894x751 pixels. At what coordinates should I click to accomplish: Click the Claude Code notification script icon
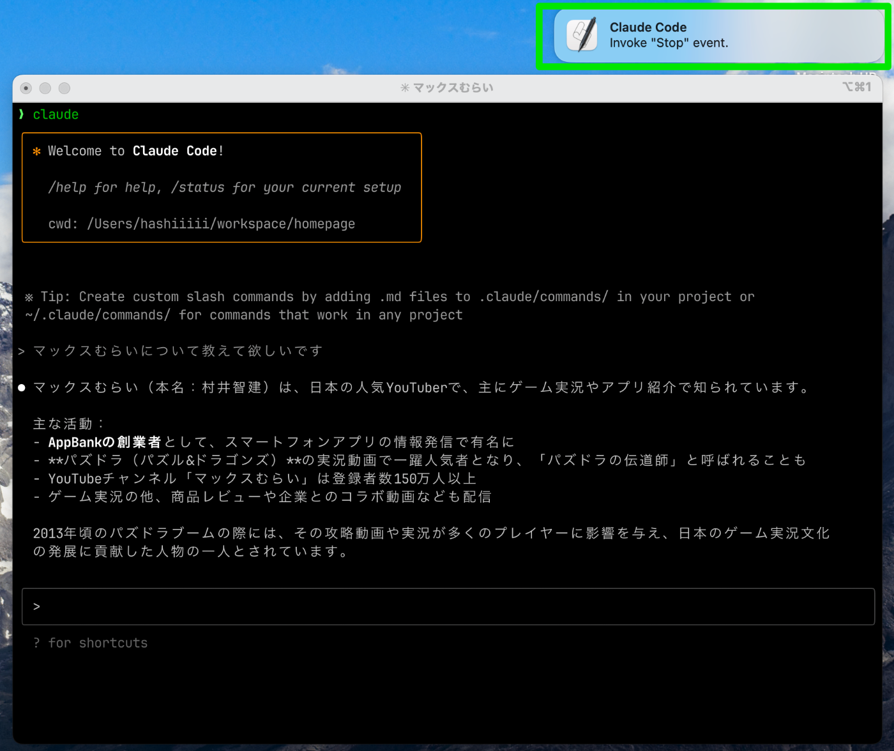point(582,35)
